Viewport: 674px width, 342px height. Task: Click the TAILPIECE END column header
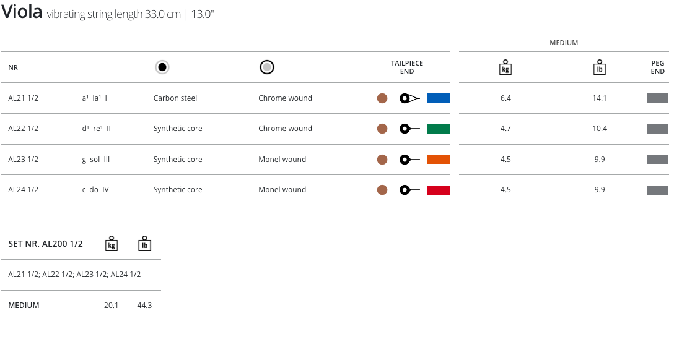[x=407, y=67]
